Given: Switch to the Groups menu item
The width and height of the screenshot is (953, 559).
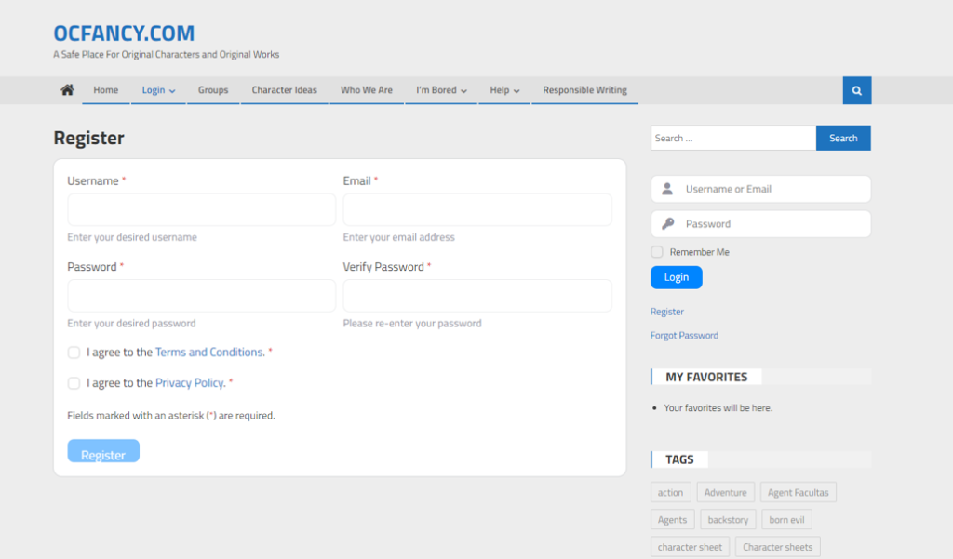Looking at the screenshot, I should [x=213, y=90].
